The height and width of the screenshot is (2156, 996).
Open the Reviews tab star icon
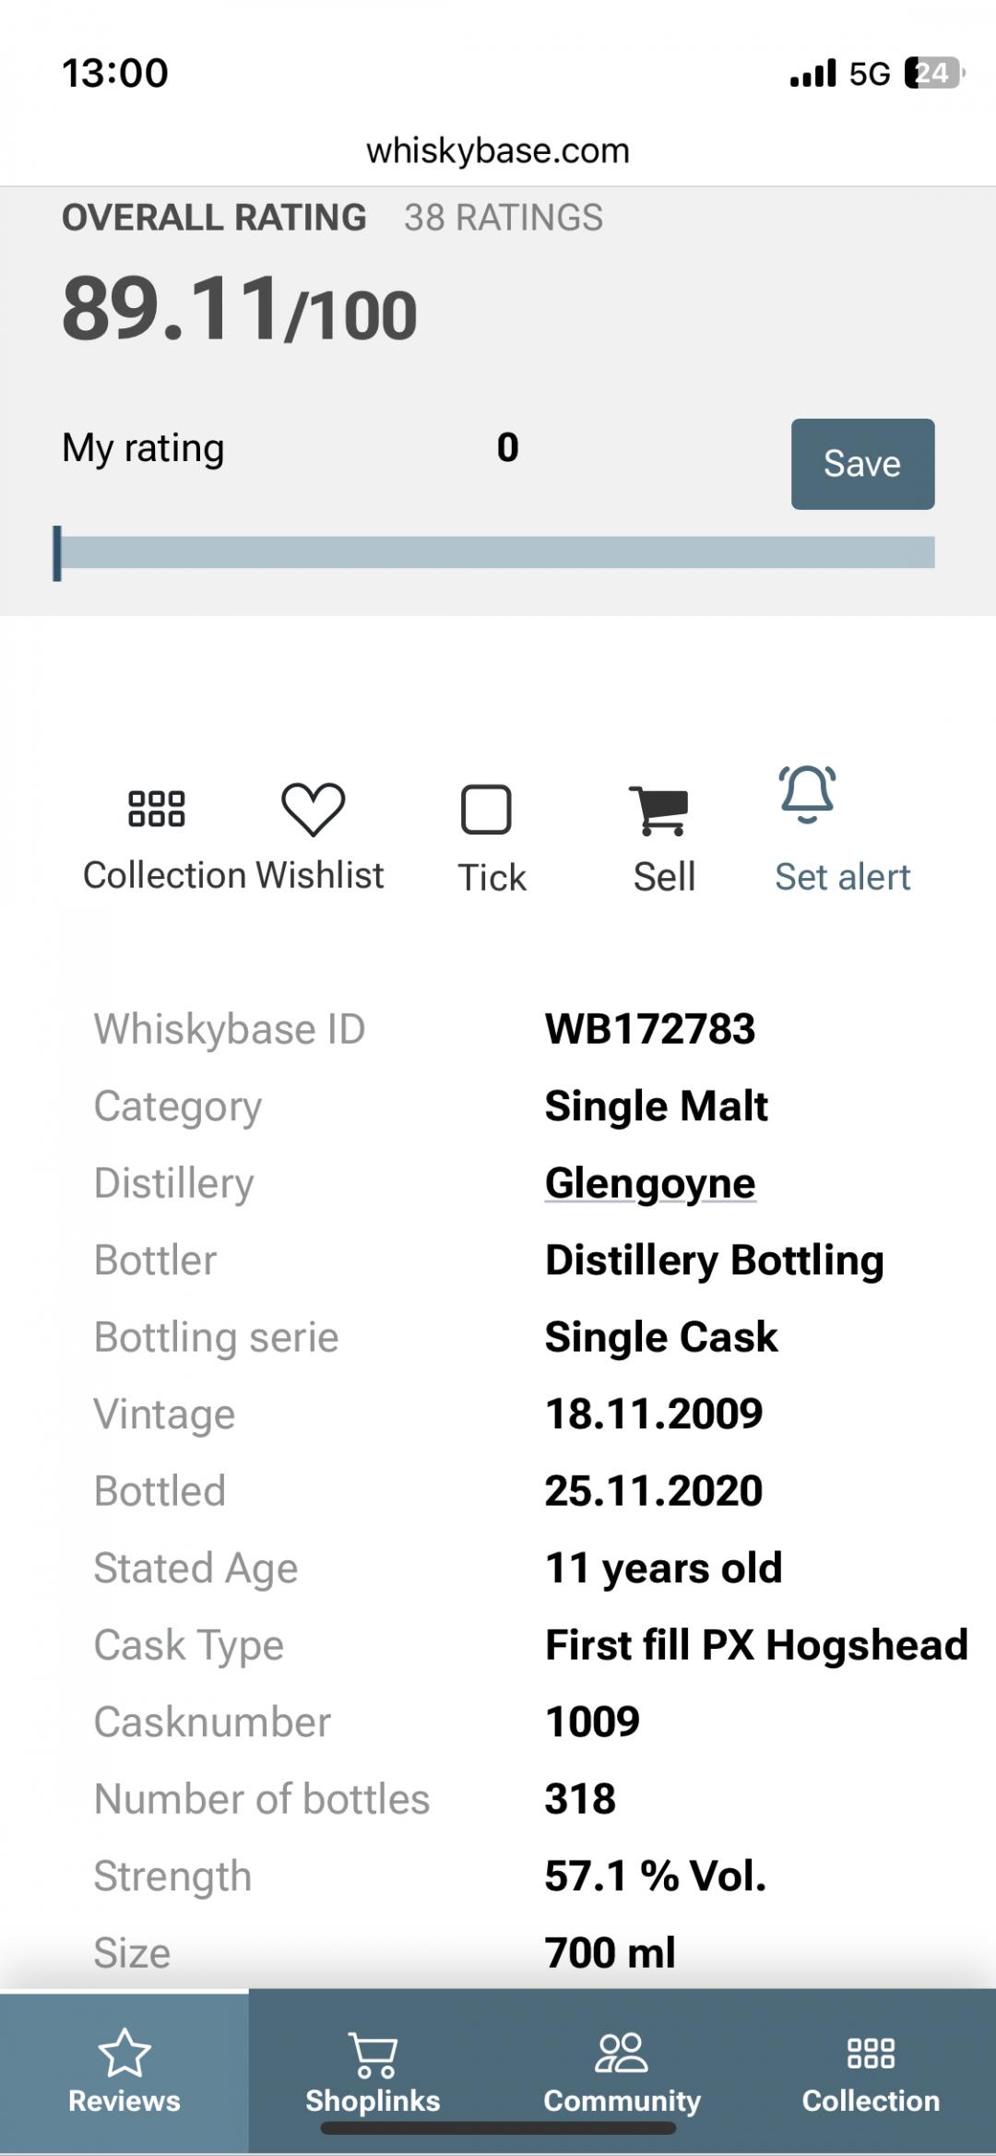coord(125,2053)
